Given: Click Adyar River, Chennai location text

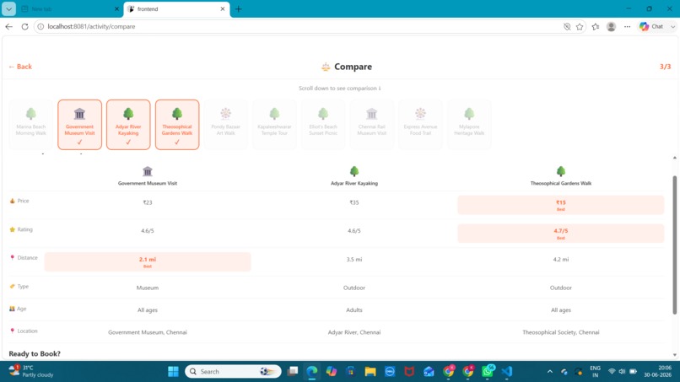Looking at the screenshot, I should pos(354,332).
